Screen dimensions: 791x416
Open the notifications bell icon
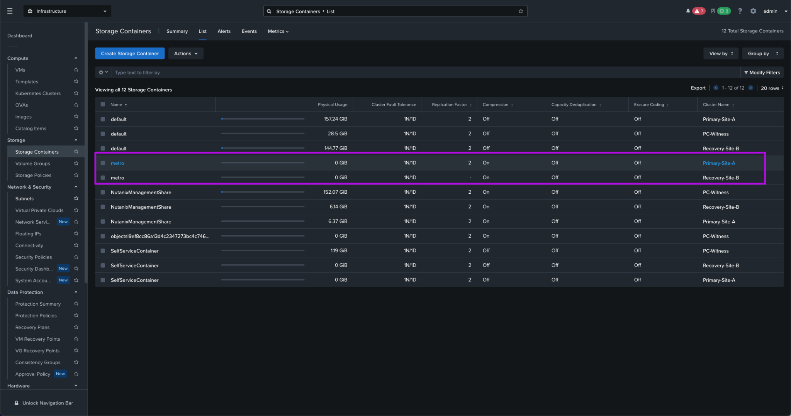pyautogui.click(x=687, y=11)
